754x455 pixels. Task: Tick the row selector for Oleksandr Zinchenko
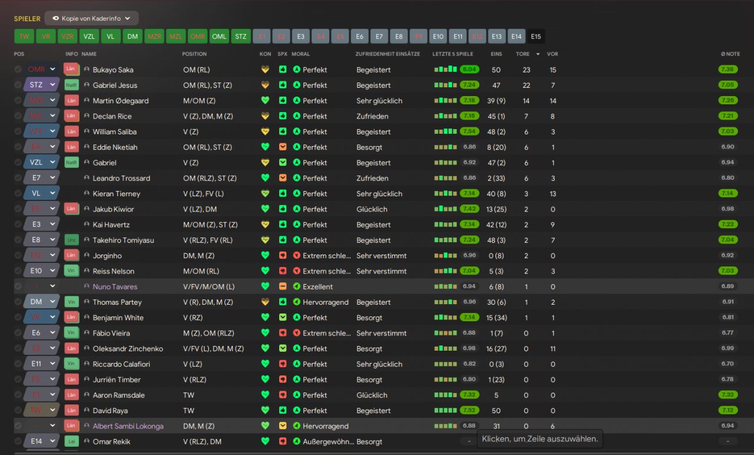point(18,348)
